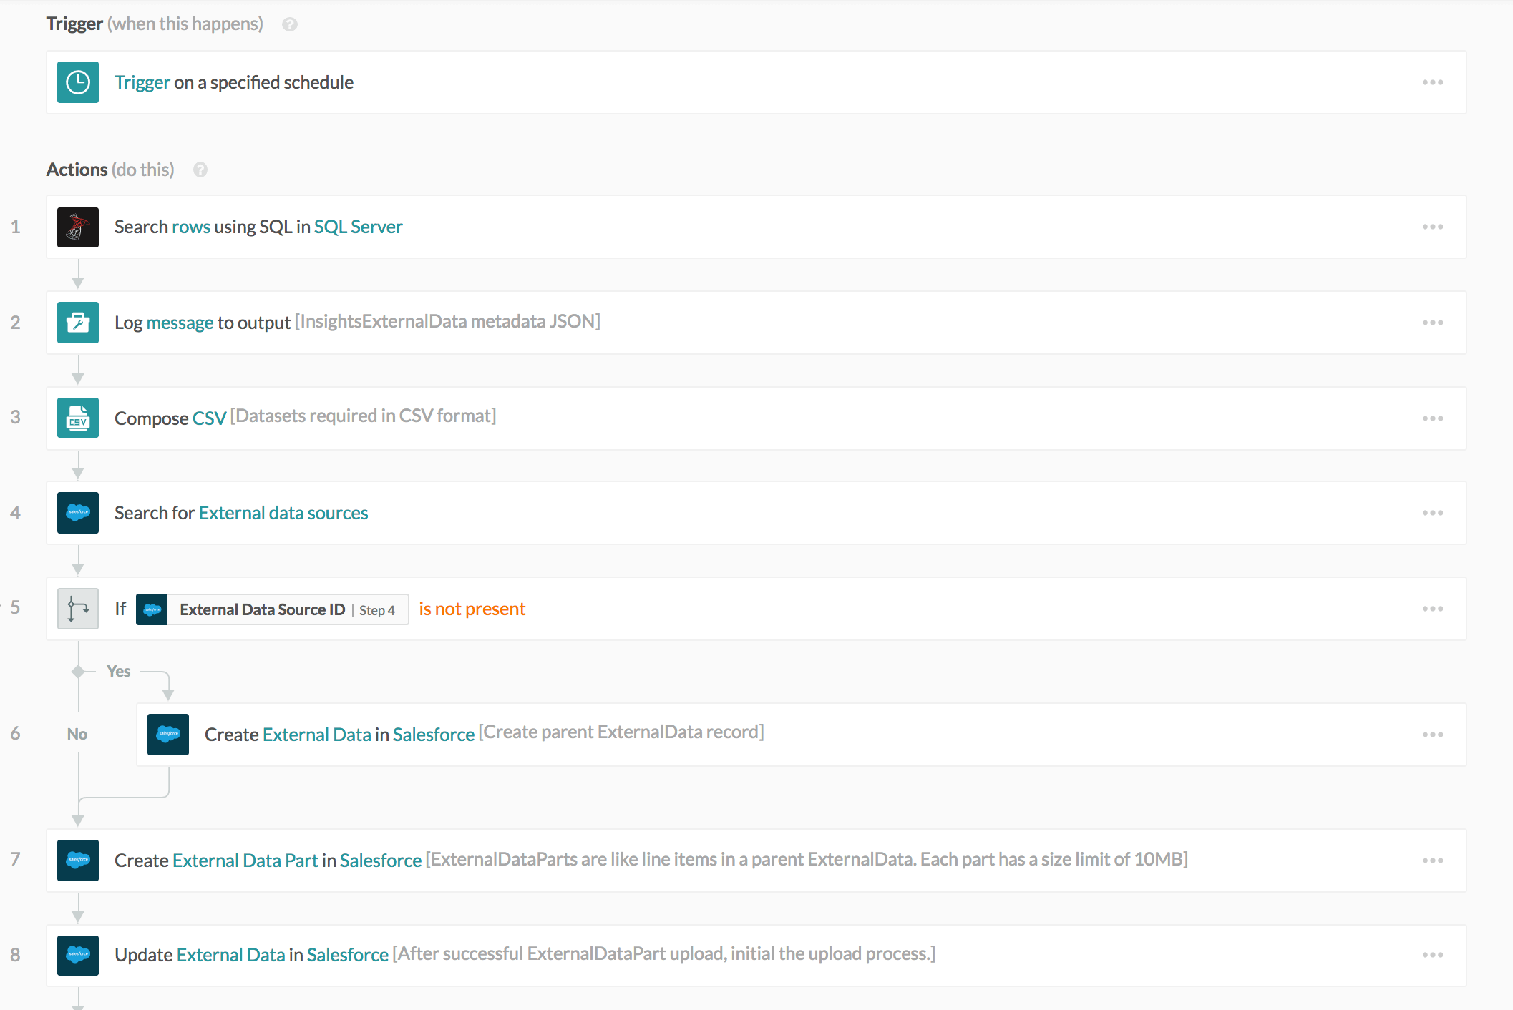The height and width of the screenshot is (1010, 1513).
Task: Open the Actions help tooltip
Action: (x=200, y=170)
